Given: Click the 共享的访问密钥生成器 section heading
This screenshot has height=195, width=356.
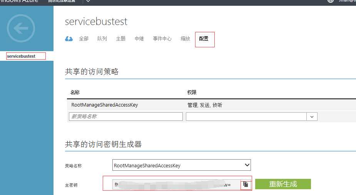Looking at the screenshot, I should pyautogui.click(x=103, y=144).
